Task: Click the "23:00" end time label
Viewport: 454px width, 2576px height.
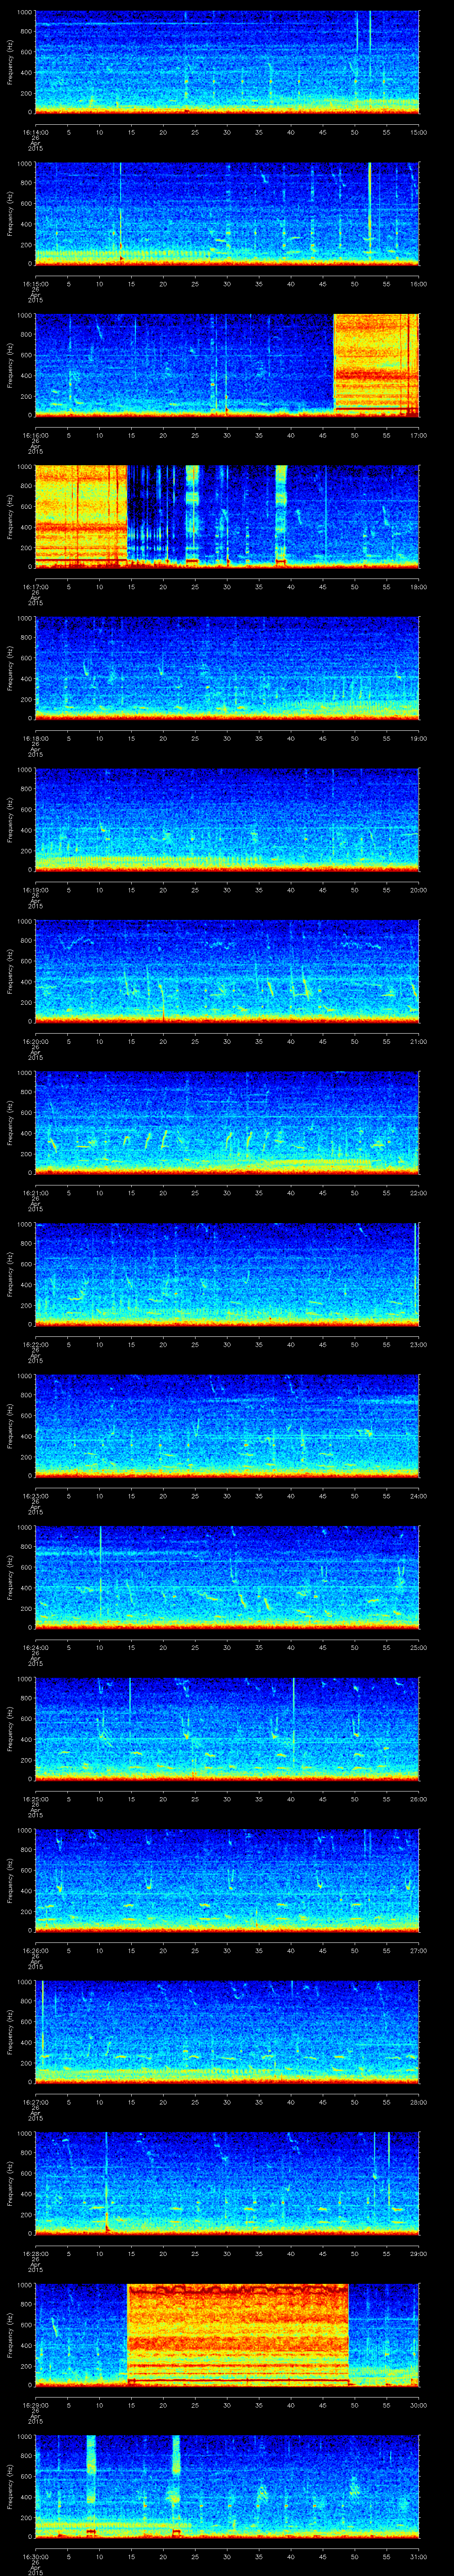Action: pos(419,1344)
